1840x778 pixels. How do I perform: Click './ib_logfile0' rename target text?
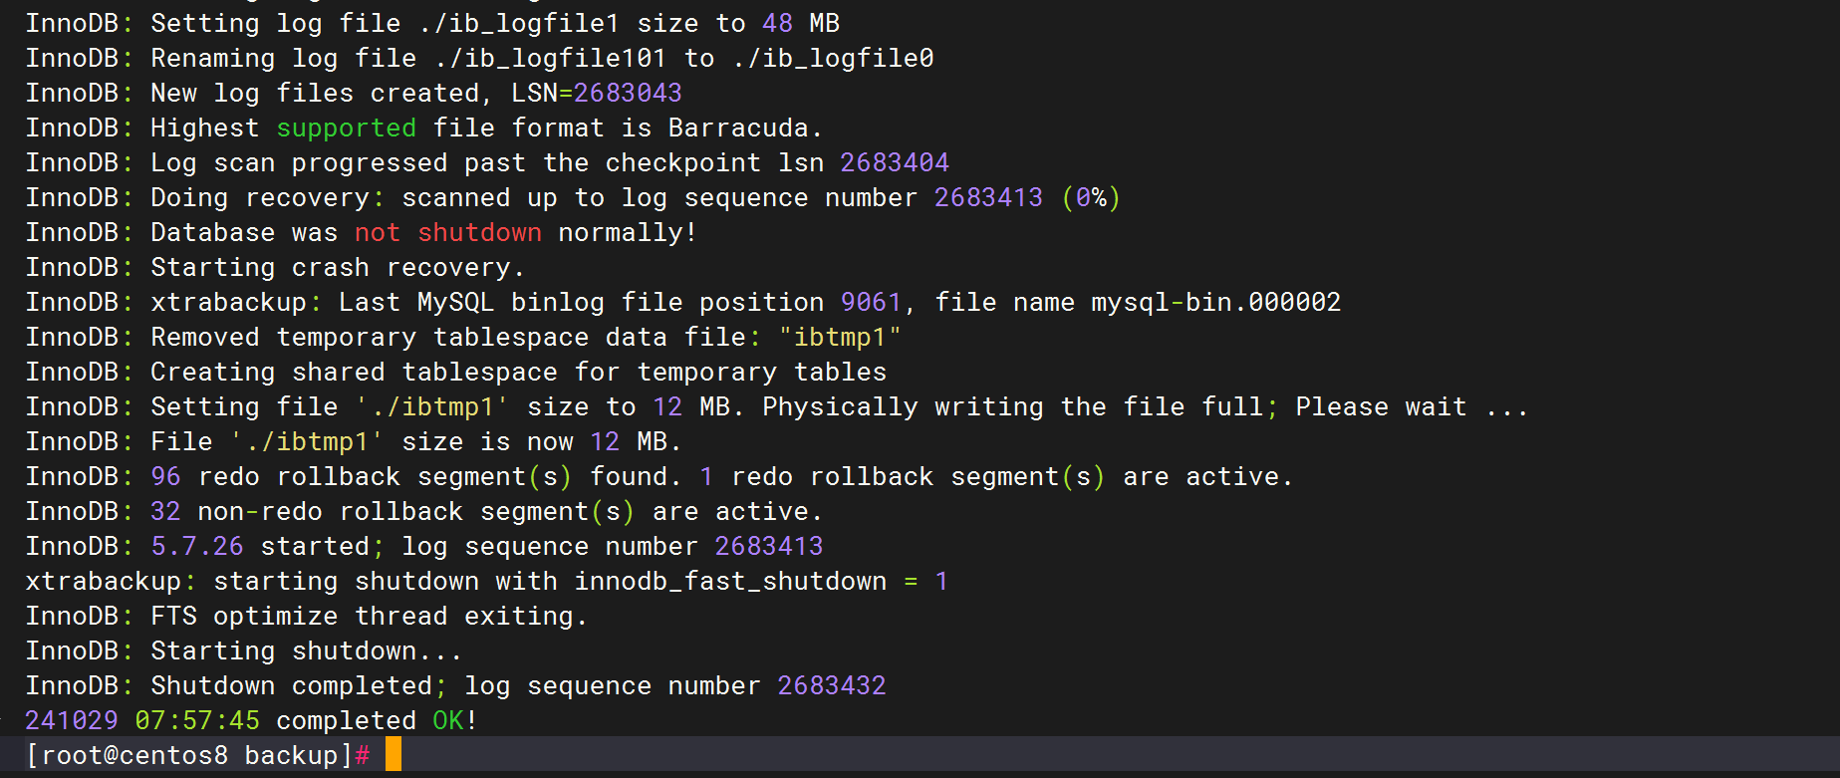click(x=832, y=58)
